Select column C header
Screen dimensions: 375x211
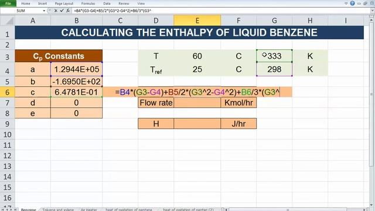pyautogui.click(x=120, y=21)
